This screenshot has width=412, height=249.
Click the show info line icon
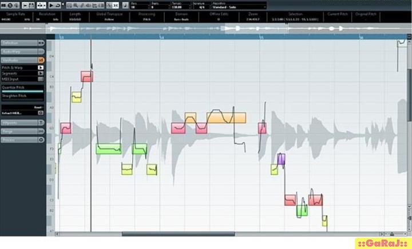25,5
